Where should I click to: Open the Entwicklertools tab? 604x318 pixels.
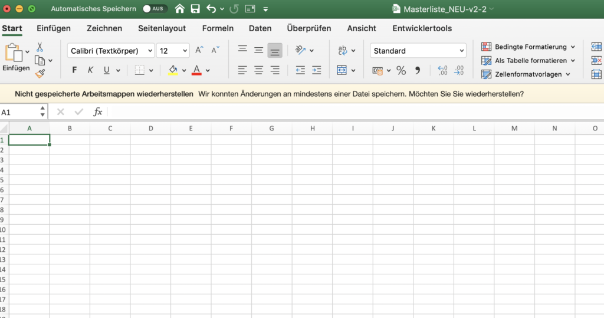422,28
